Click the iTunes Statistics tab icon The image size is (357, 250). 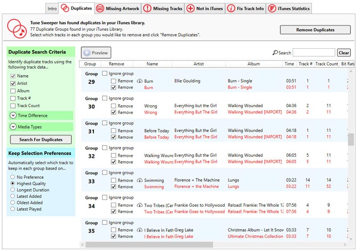coord(271,8)
